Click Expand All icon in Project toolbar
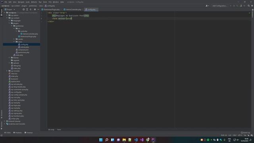 click(x=27, y=10)
